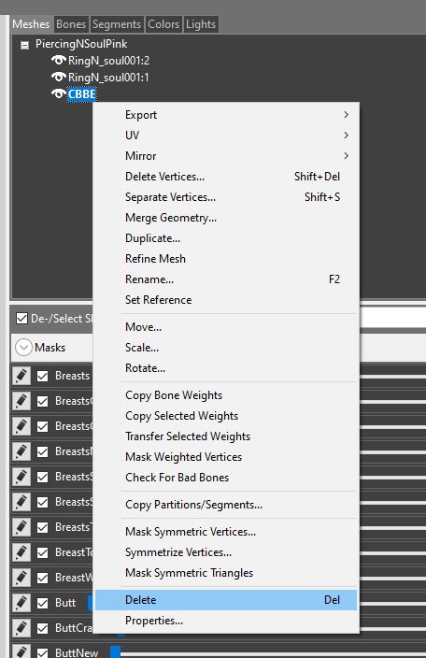This screenshot has width=426, height=658.
Task: Choose Delete Vertices from context menu
Action: click(226, 177)
